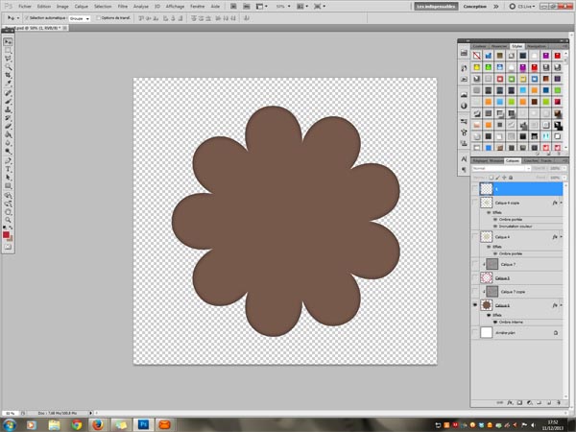This screenshot has width=576, height=432.
Task: Open the Paragraph panel icon
Action: tap(464, 169)
